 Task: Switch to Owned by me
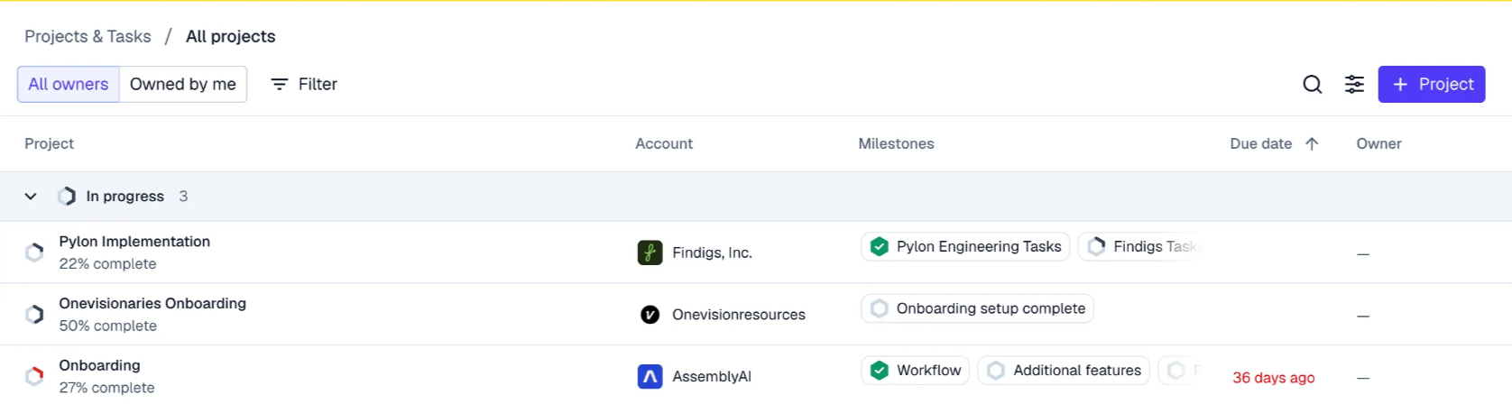183,85
